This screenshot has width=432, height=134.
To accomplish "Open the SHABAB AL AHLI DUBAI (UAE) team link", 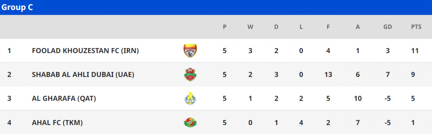I will [x=83, y=75].
